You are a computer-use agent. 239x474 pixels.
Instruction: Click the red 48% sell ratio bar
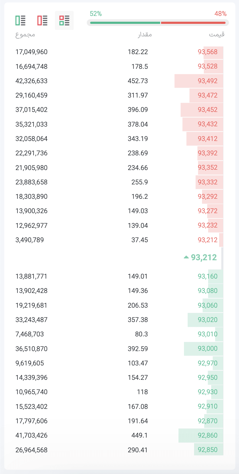click(x=193, y=23)
